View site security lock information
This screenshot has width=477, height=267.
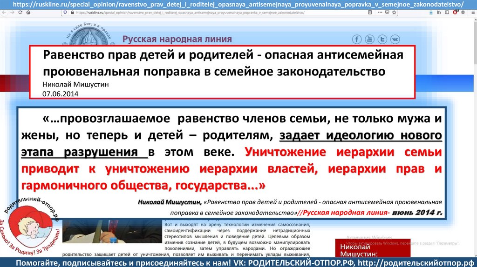click(x=72, y=13)
